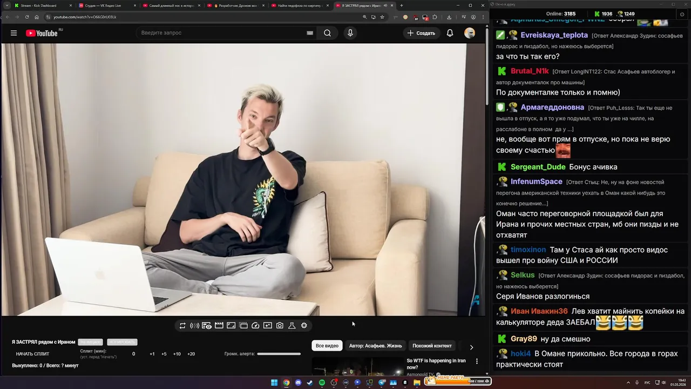Select the Автор: Асафьев. Жизнь chip
Screen dimensions: 691x389
(375, 346)
